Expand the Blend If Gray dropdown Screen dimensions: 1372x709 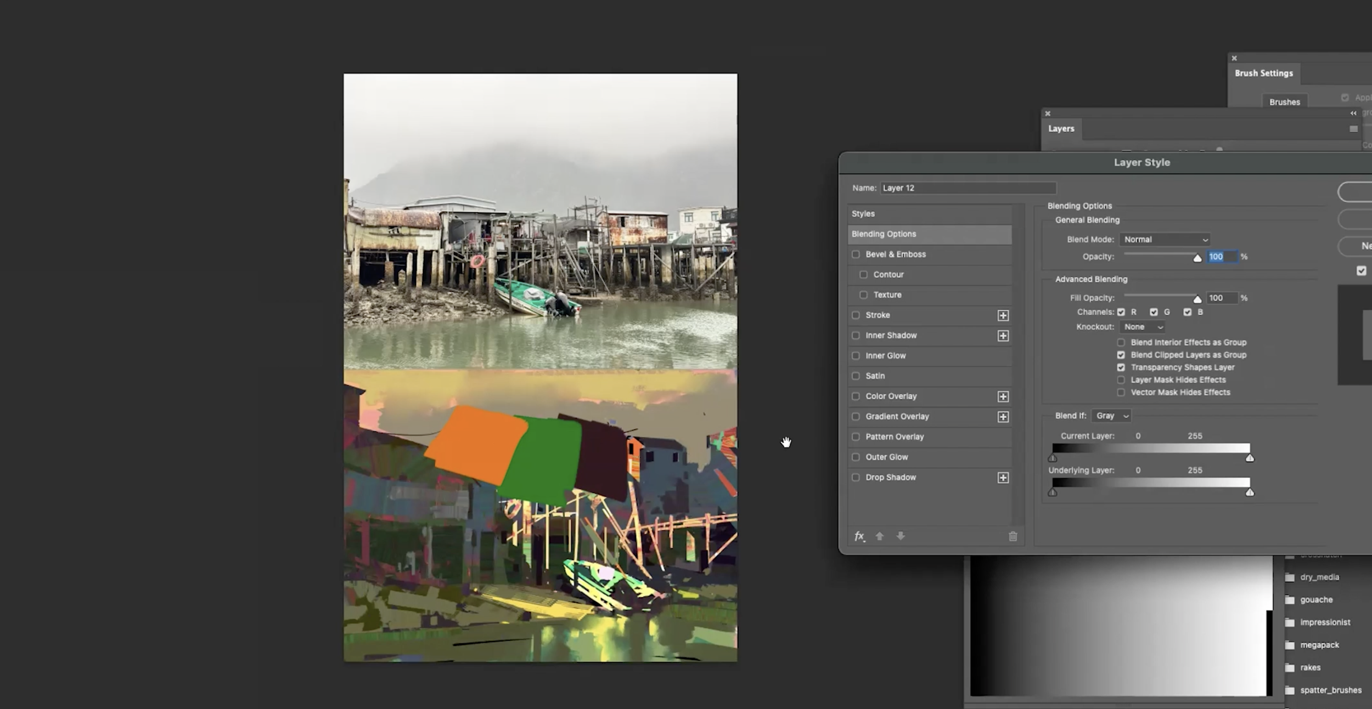1111,416
